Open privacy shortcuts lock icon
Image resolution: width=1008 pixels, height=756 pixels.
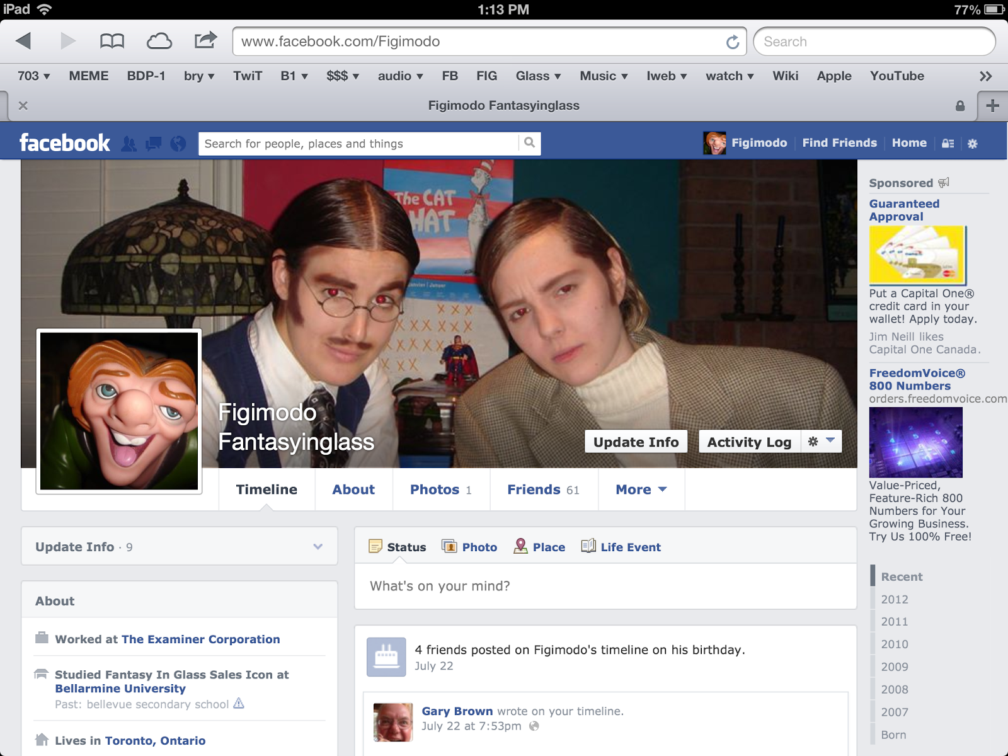[948, 144]
